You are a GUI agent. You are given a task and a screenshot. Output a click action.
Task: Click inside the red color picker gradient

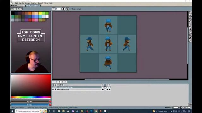(31, 85)
